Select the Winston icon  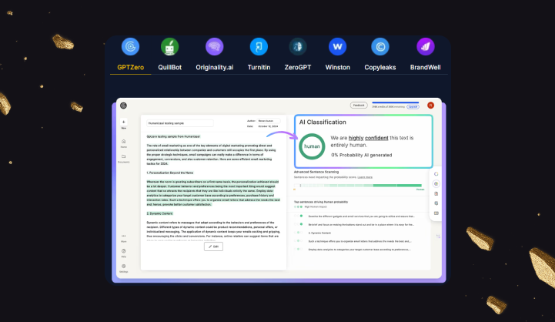[x=337, y=47]
